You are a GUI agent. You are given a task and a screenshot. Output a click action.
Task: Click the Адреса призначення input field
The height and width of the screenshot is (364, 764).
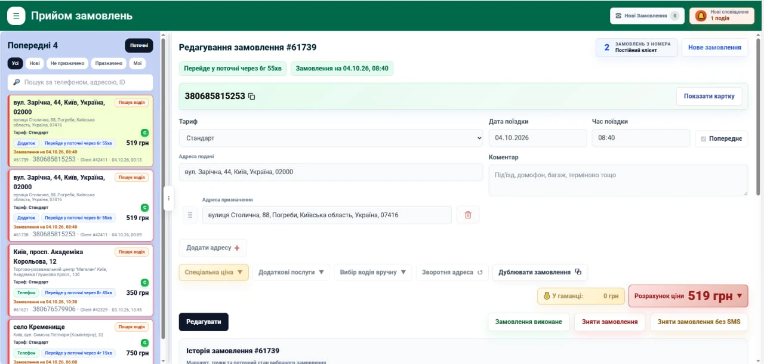(327, 215)
